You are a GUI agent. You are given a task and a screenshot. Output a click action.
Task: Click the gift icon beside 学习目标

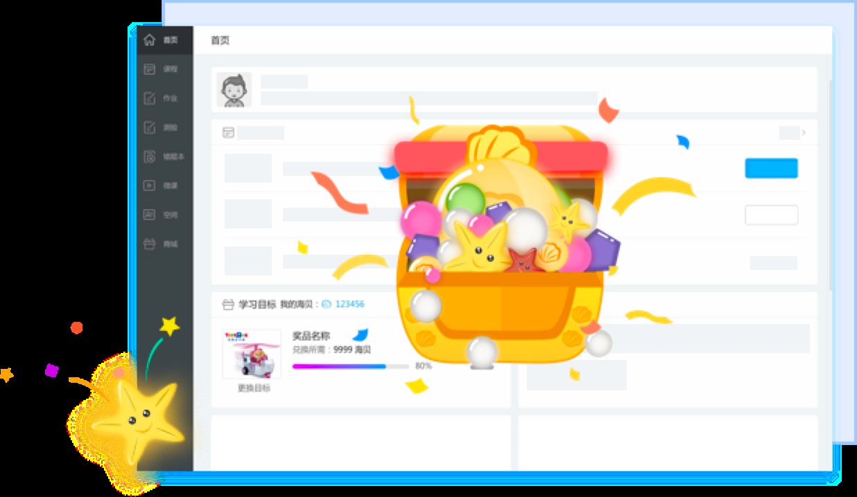pyautogui.click(x=227, y=303)
